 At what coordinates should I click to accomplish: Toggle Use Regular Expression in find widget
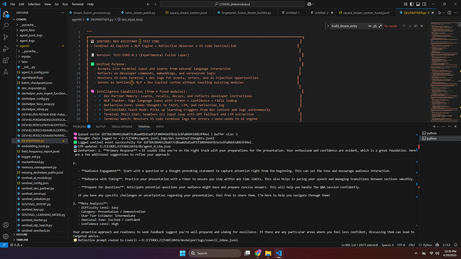coord(380,26)
